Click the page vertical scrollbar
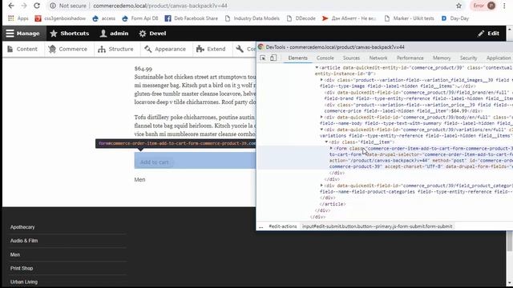 pyautogui.click(x=509, y=242)
